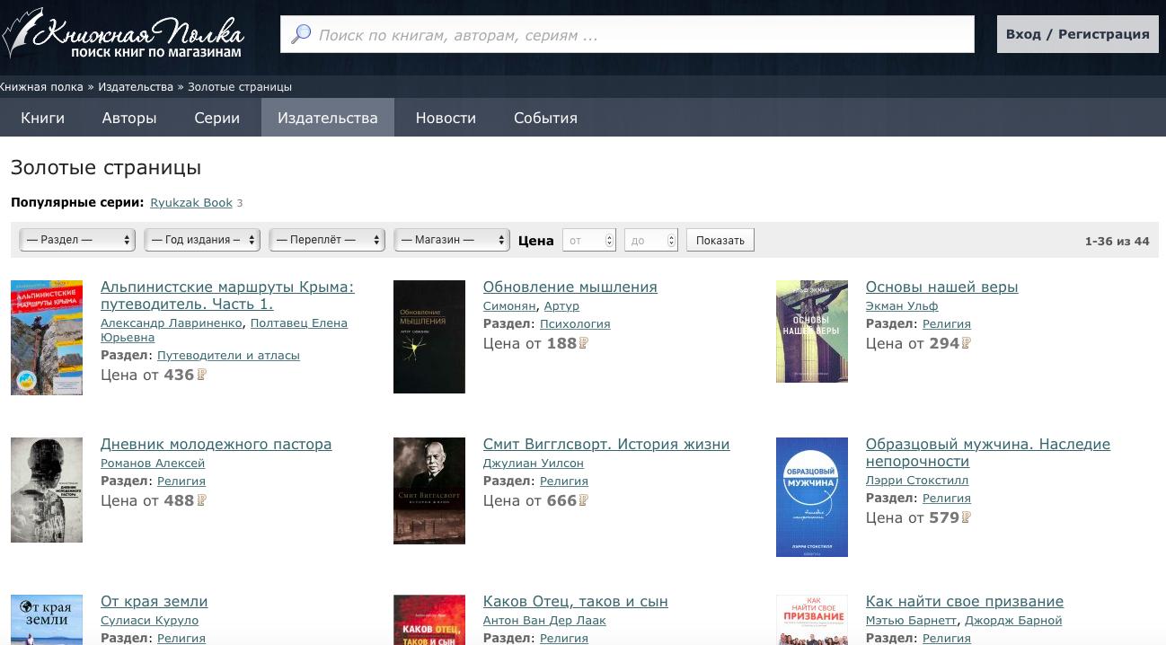Viewport: 1166px width, 645px height.
Task: Click the minimum price 'от' field
Action: point(585,240)
